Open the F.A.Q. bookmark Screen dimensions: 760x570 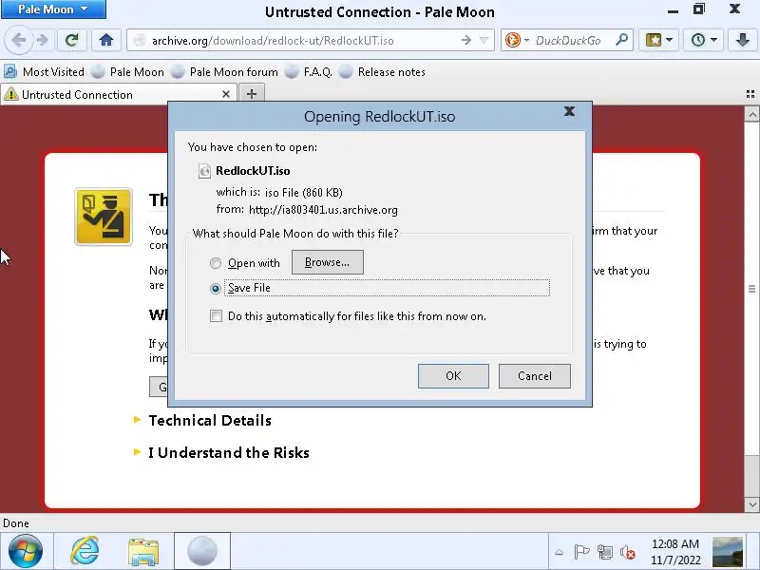pos(309,72)
